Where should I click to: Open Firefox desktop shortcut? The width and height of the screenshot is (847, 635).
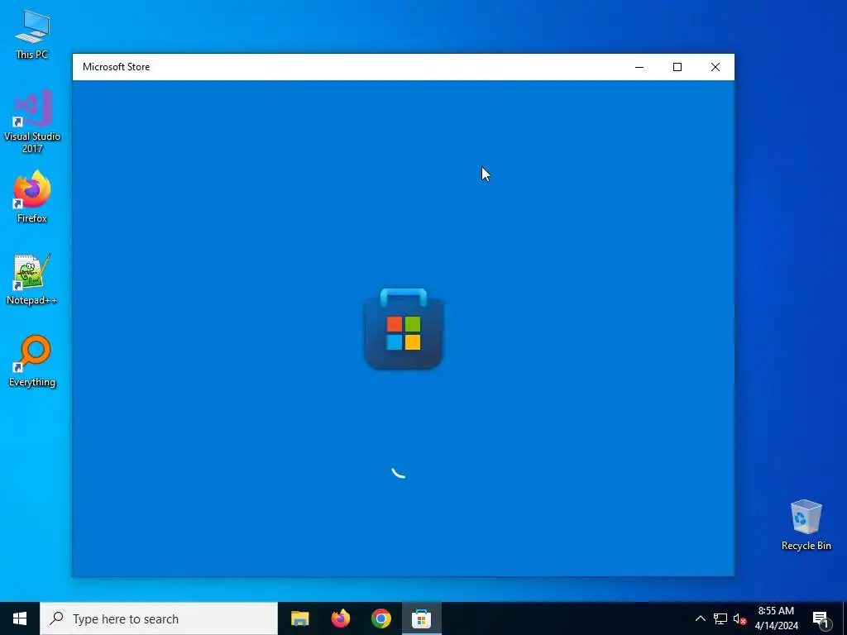point(32,198)
